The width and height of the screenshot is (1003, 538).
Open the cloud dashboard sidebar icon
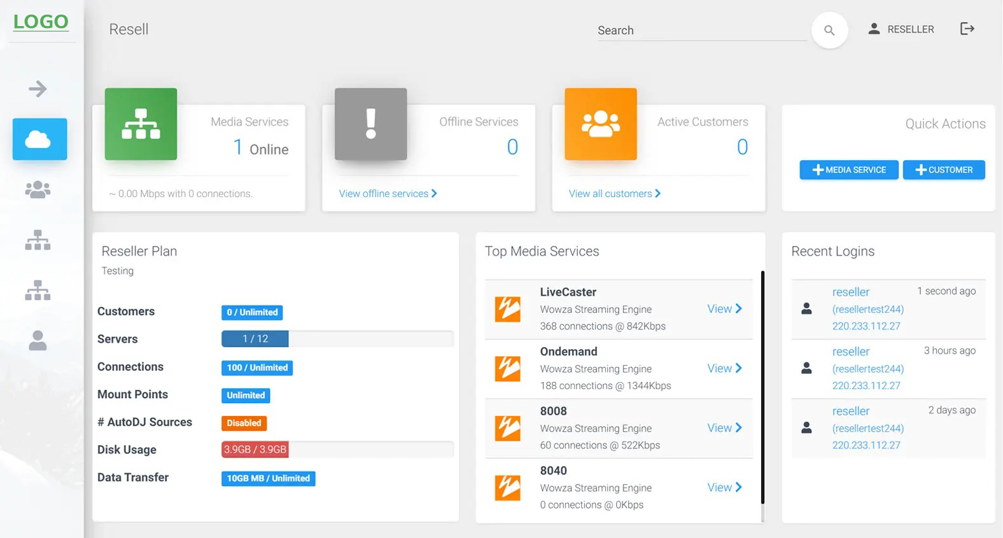pos(39,139)
